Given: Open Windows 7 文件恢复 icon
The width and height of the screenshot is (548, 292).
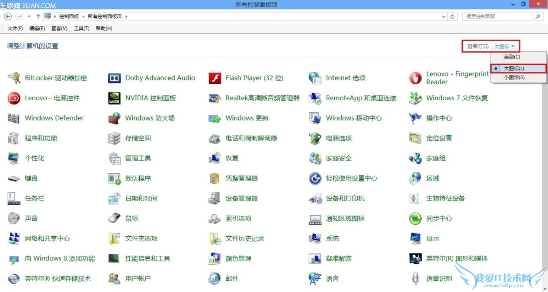Looking at the screenshot, I should pyautogui.click(x=415, y=98).
